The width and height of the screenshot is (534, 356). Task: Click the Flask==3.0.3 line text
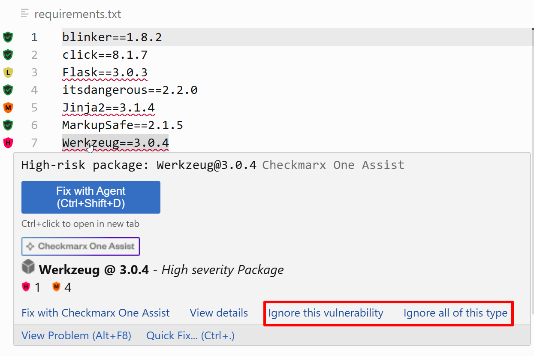[x=105, y=72]
